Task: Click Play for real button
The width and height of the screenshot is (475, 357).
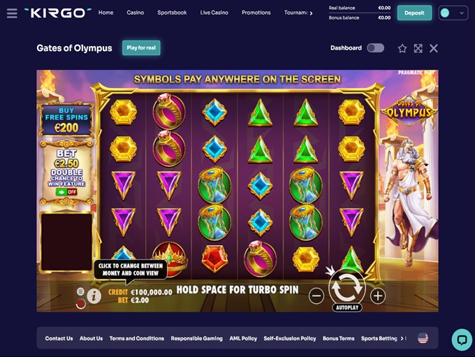Action: tap(141, 48)
